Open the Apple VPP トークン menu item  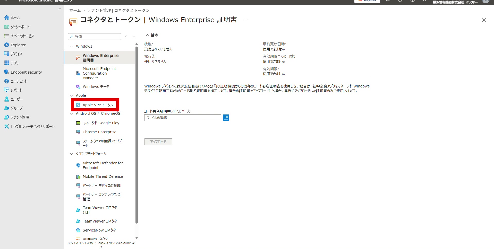click(x=95, y=105)
